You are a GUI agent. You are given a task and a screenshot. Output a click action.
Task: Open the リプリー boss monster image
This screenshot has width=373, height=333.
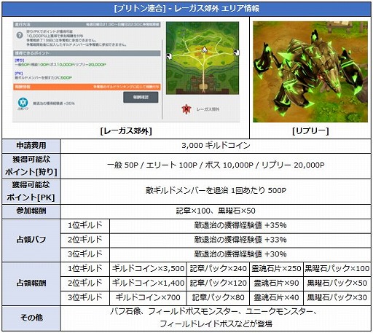[310, 71]
